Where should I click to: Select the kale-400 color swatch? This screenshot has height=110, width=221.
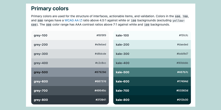click(x=152, y=63)
